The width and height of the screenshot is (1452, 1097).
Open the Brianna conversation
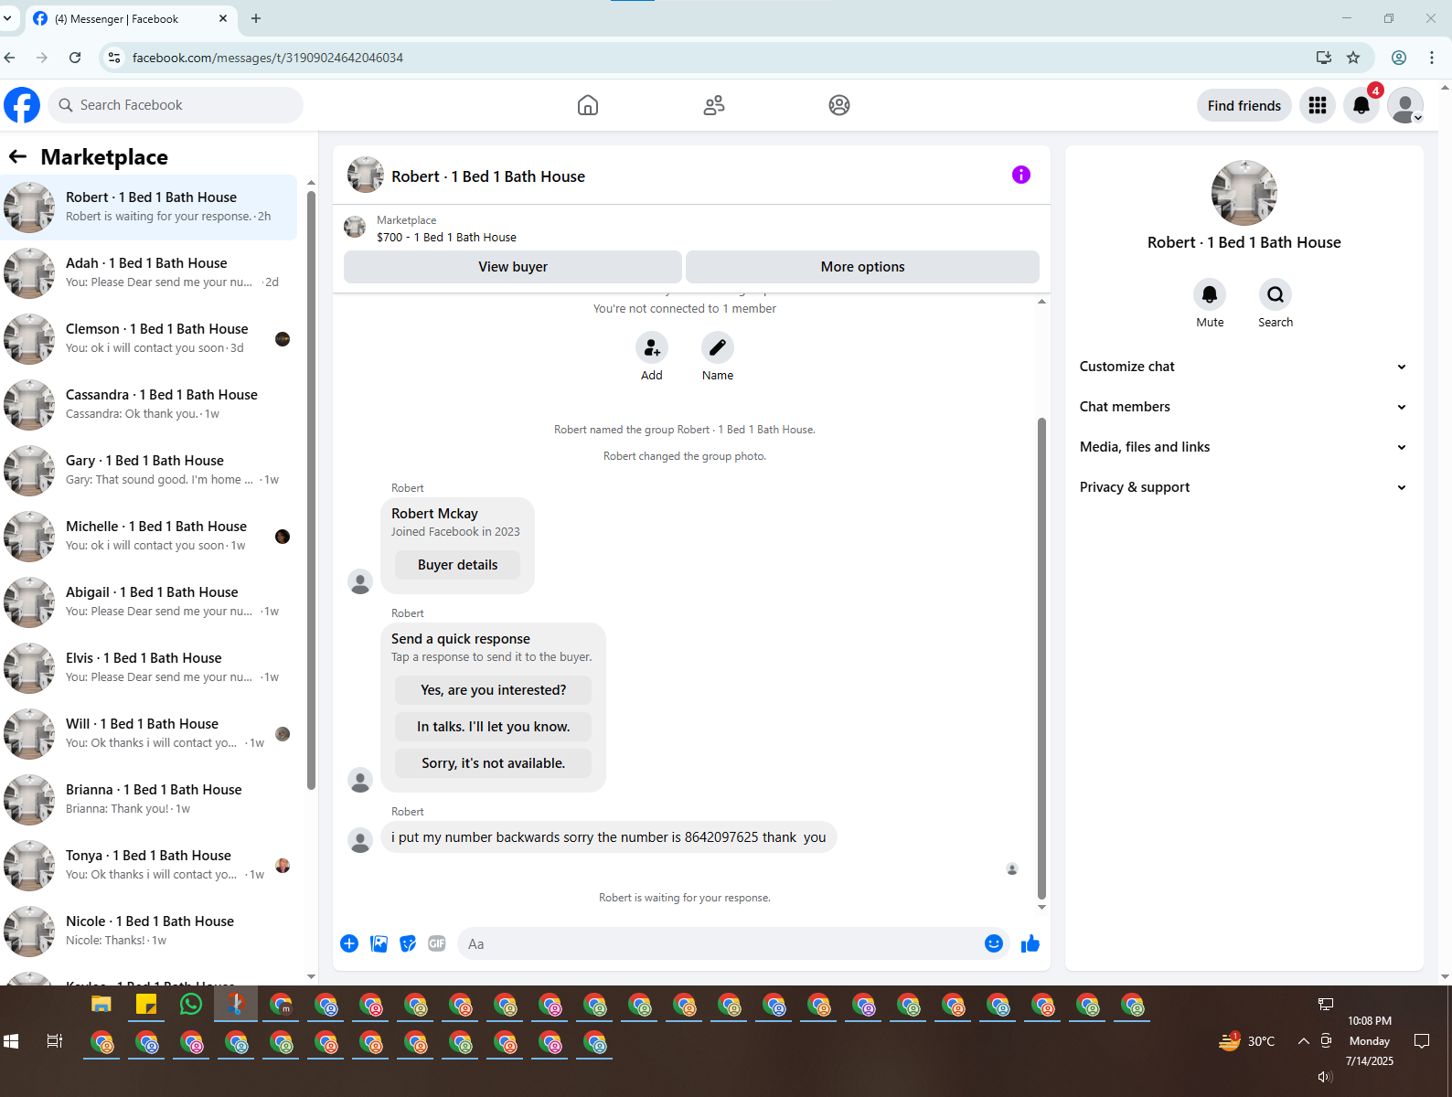[x=149, y=800]
